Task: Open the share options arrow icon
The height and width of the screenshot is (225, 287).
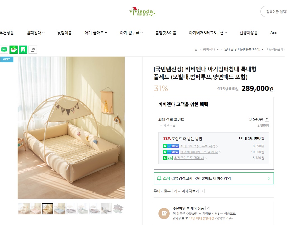Action: [x=33, y=50]
